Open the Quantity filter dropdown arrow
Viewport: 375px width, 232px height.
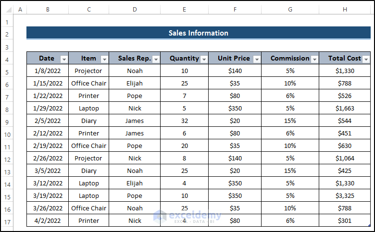(204, 59)
